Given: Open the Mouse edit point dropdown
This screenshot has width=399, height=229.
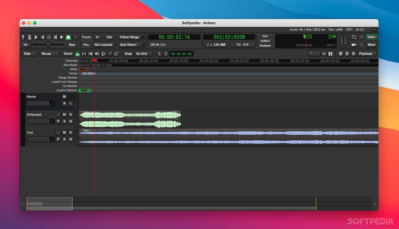Looking at the screenshot, I should point(50,54).
